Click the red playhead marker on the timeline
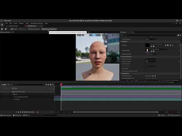Image resolution: width=182 pixels, height=136 pixels. click(x=61, y=84)
